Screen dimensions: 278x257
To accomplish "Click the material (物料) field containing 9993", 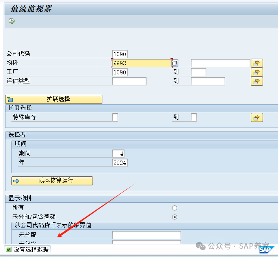I will (x=142, y=63).
